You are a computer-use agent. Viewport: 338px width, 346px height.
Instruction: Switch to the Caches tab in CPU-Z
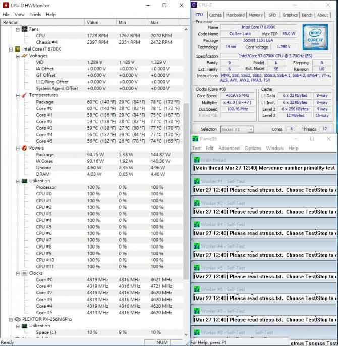tap(215, 15)
